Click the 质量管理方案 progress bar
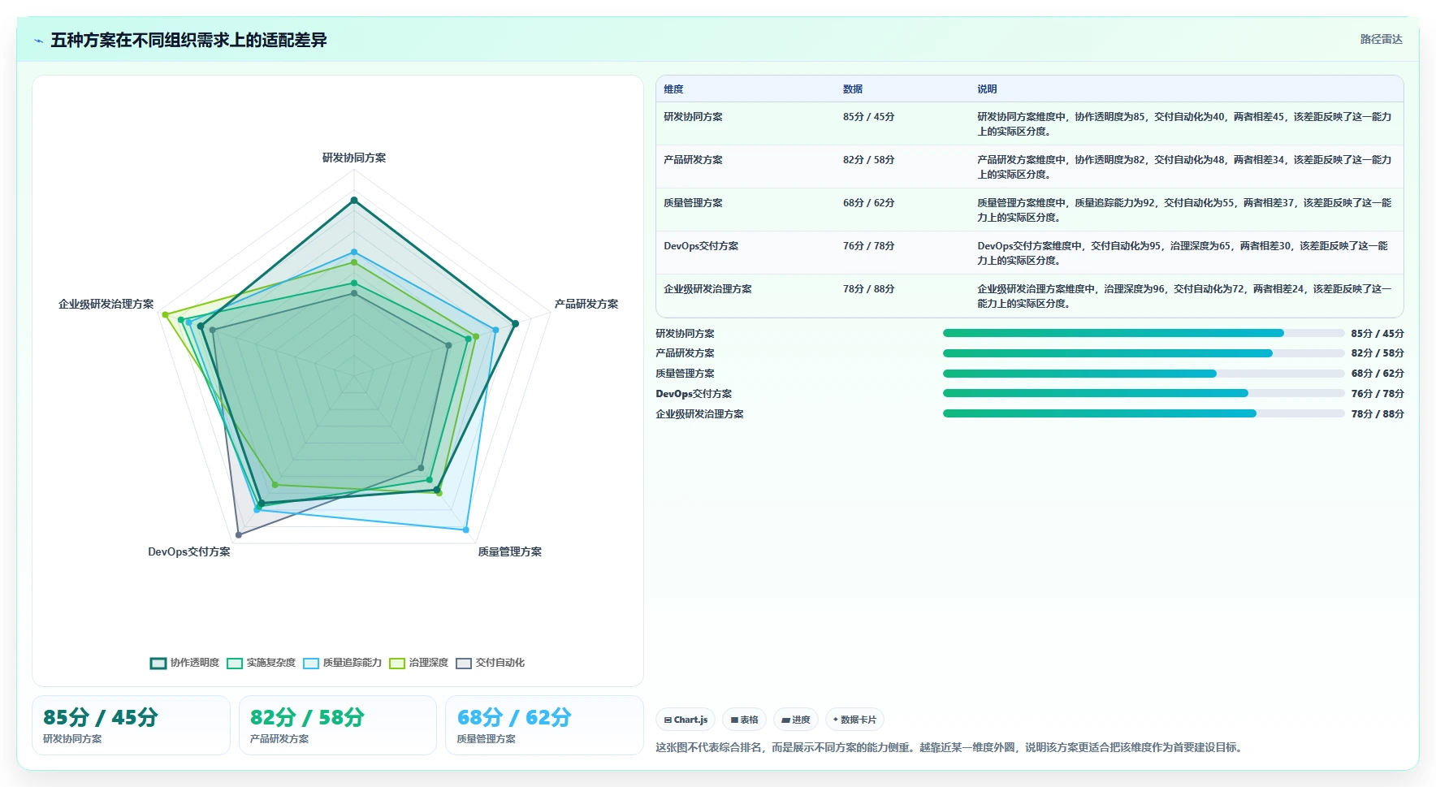The image size is (1436, 787). pos(1144,374)
